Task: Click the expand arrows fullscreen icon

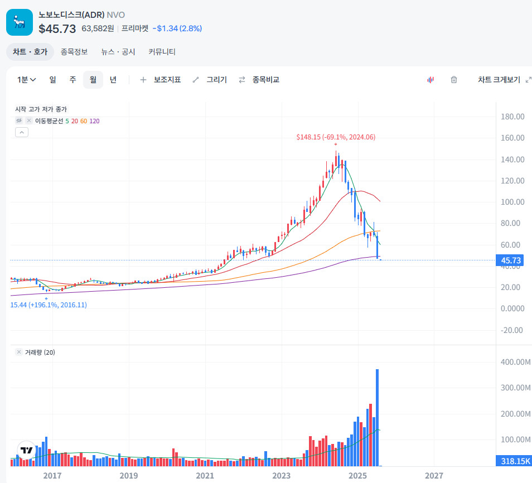Action: coord(528,80)
